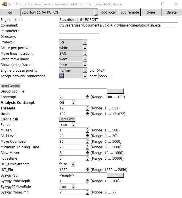Open the Protocol uci dropdown
The height and width of the screenshot is (198, 182).
[x=73, y=42]
